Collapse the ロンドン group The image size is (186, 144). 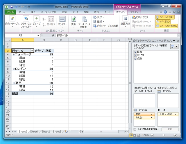tap(14, 69)
